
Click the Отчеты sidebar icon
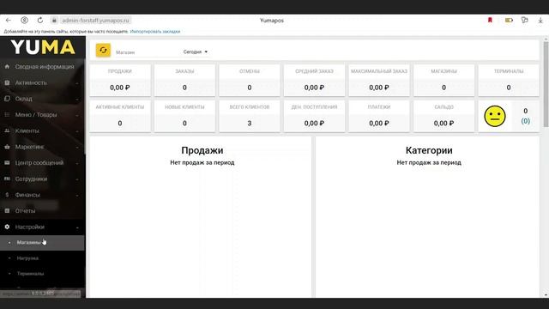[x=7, y=210]
